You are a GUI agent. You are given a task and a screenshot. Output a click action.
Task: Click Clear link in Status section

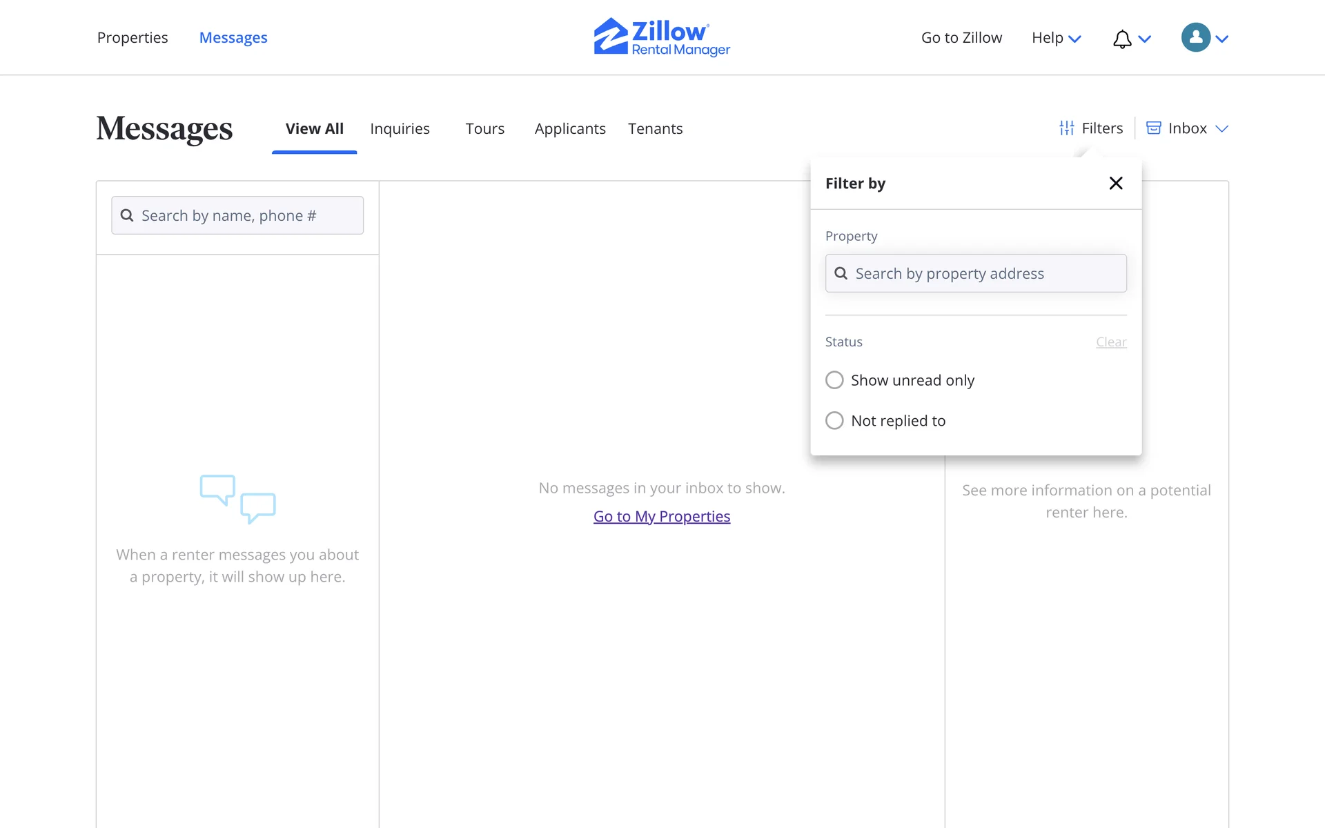[x=1110, y=342]
